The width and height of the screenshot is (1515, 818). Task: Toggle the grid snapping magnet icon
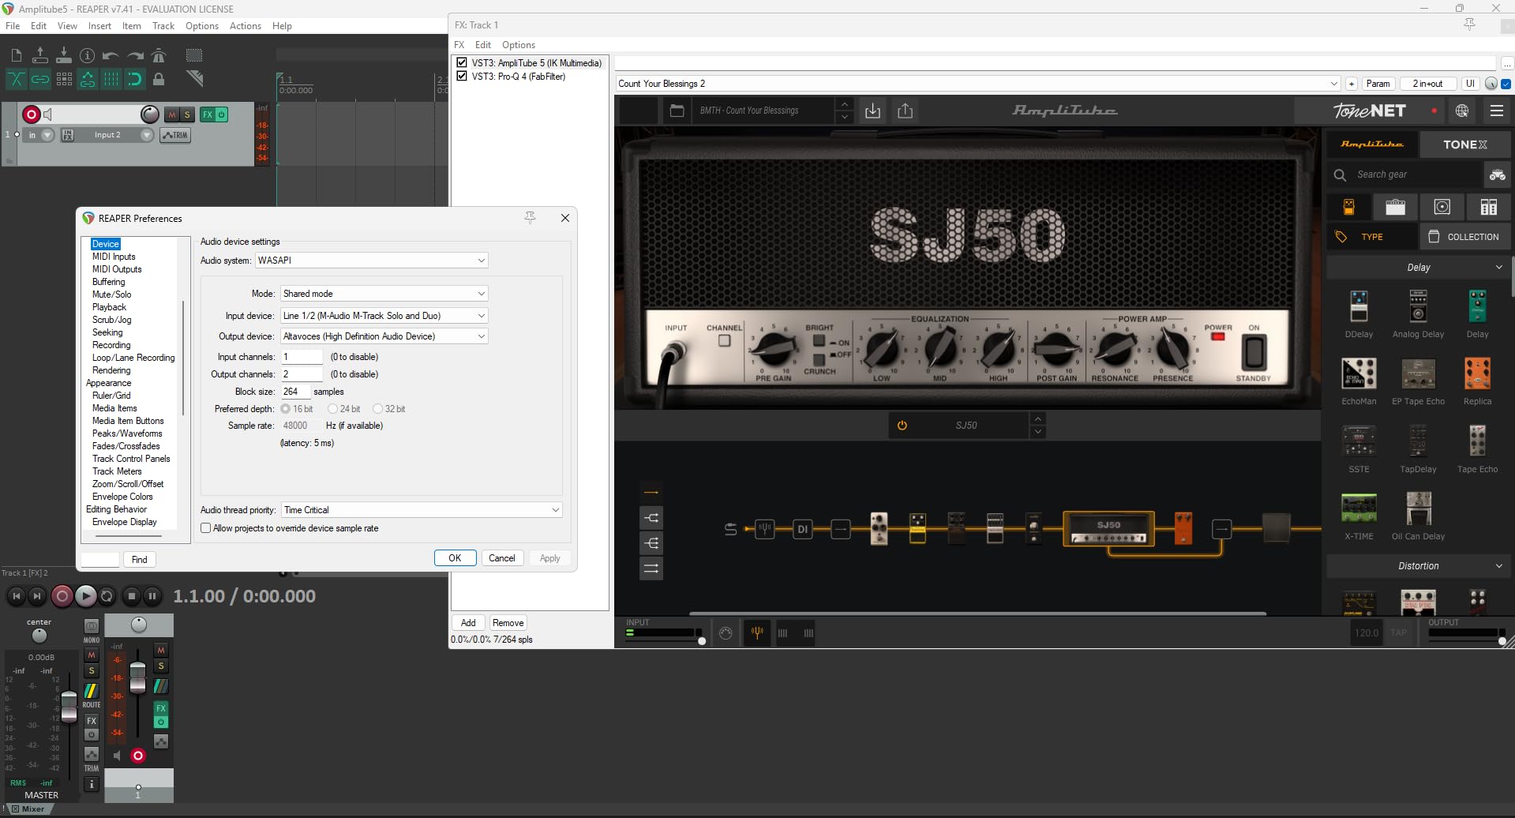click(135, 79)
